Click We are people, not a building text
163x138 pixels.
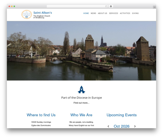(x=81, y=122)
